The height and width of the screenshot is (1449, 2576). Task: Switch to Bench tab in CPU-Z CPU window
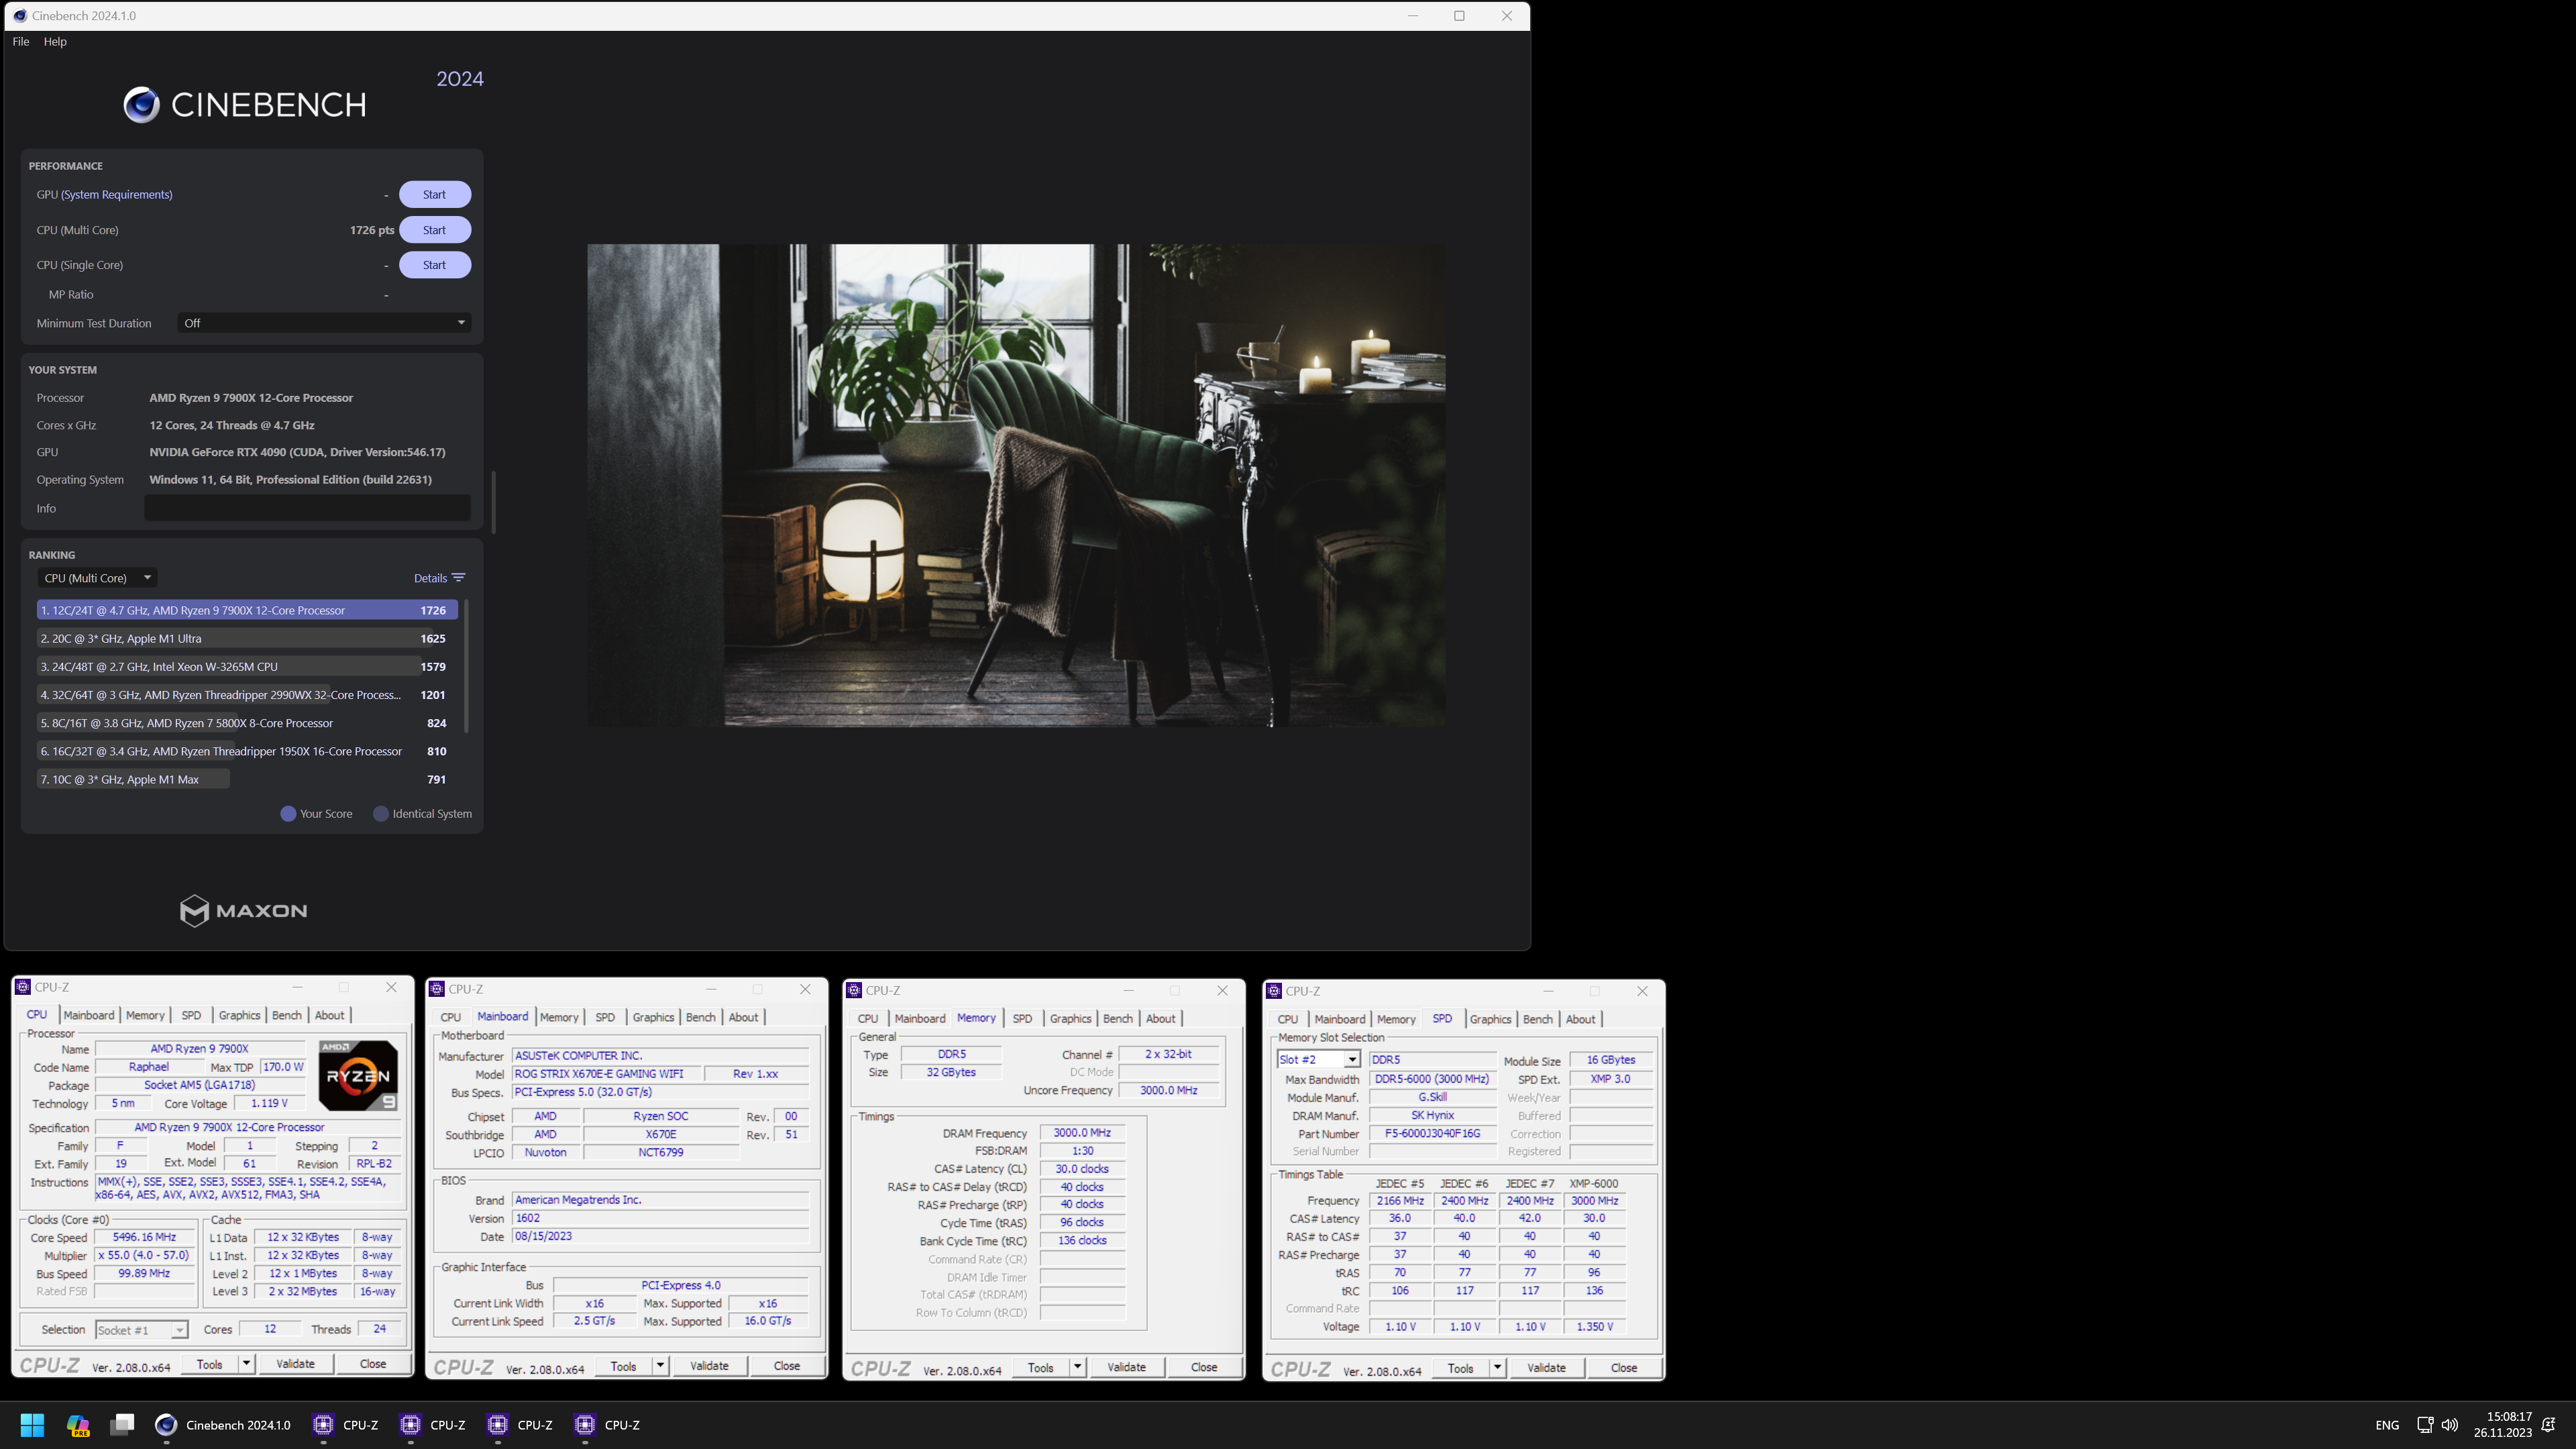(287, 1015)
